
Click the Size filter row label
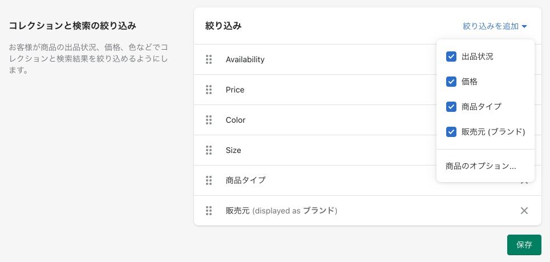233,150
